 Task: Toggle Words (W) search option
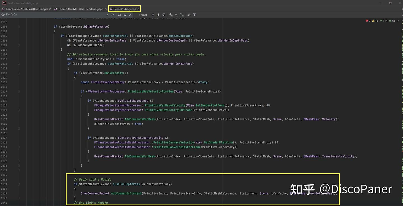[x=125, y=14]
